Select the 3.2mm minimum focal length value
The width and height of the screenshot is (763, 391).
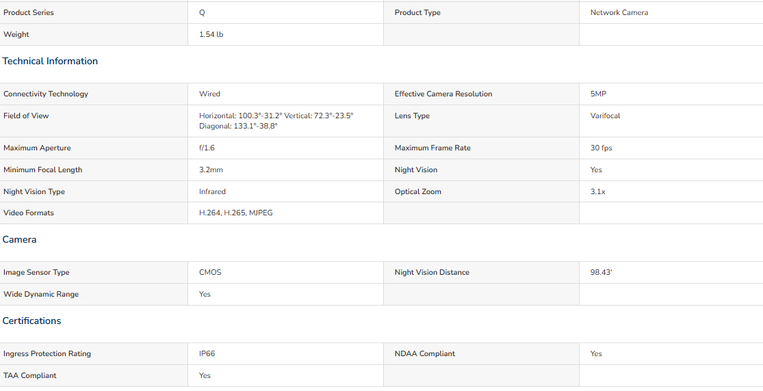[x=211, y=170]
